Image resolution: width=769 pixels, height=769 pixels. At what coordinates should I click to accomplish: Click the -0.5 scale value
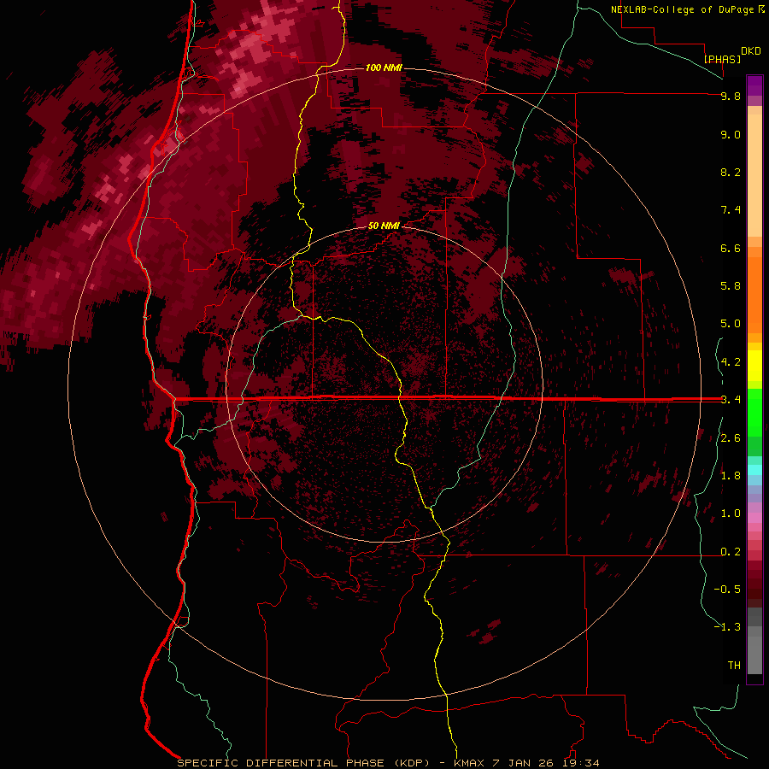727,590
